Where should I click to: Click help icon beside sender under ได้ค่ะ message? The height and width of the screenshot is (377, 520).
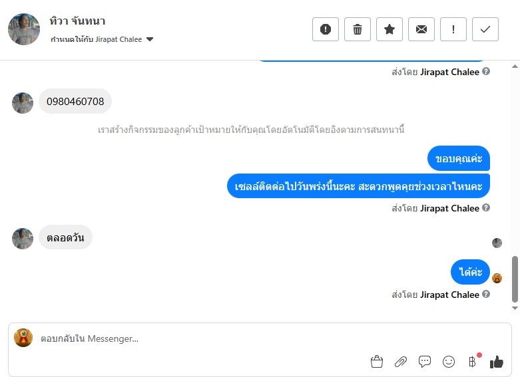click(486, 295)
